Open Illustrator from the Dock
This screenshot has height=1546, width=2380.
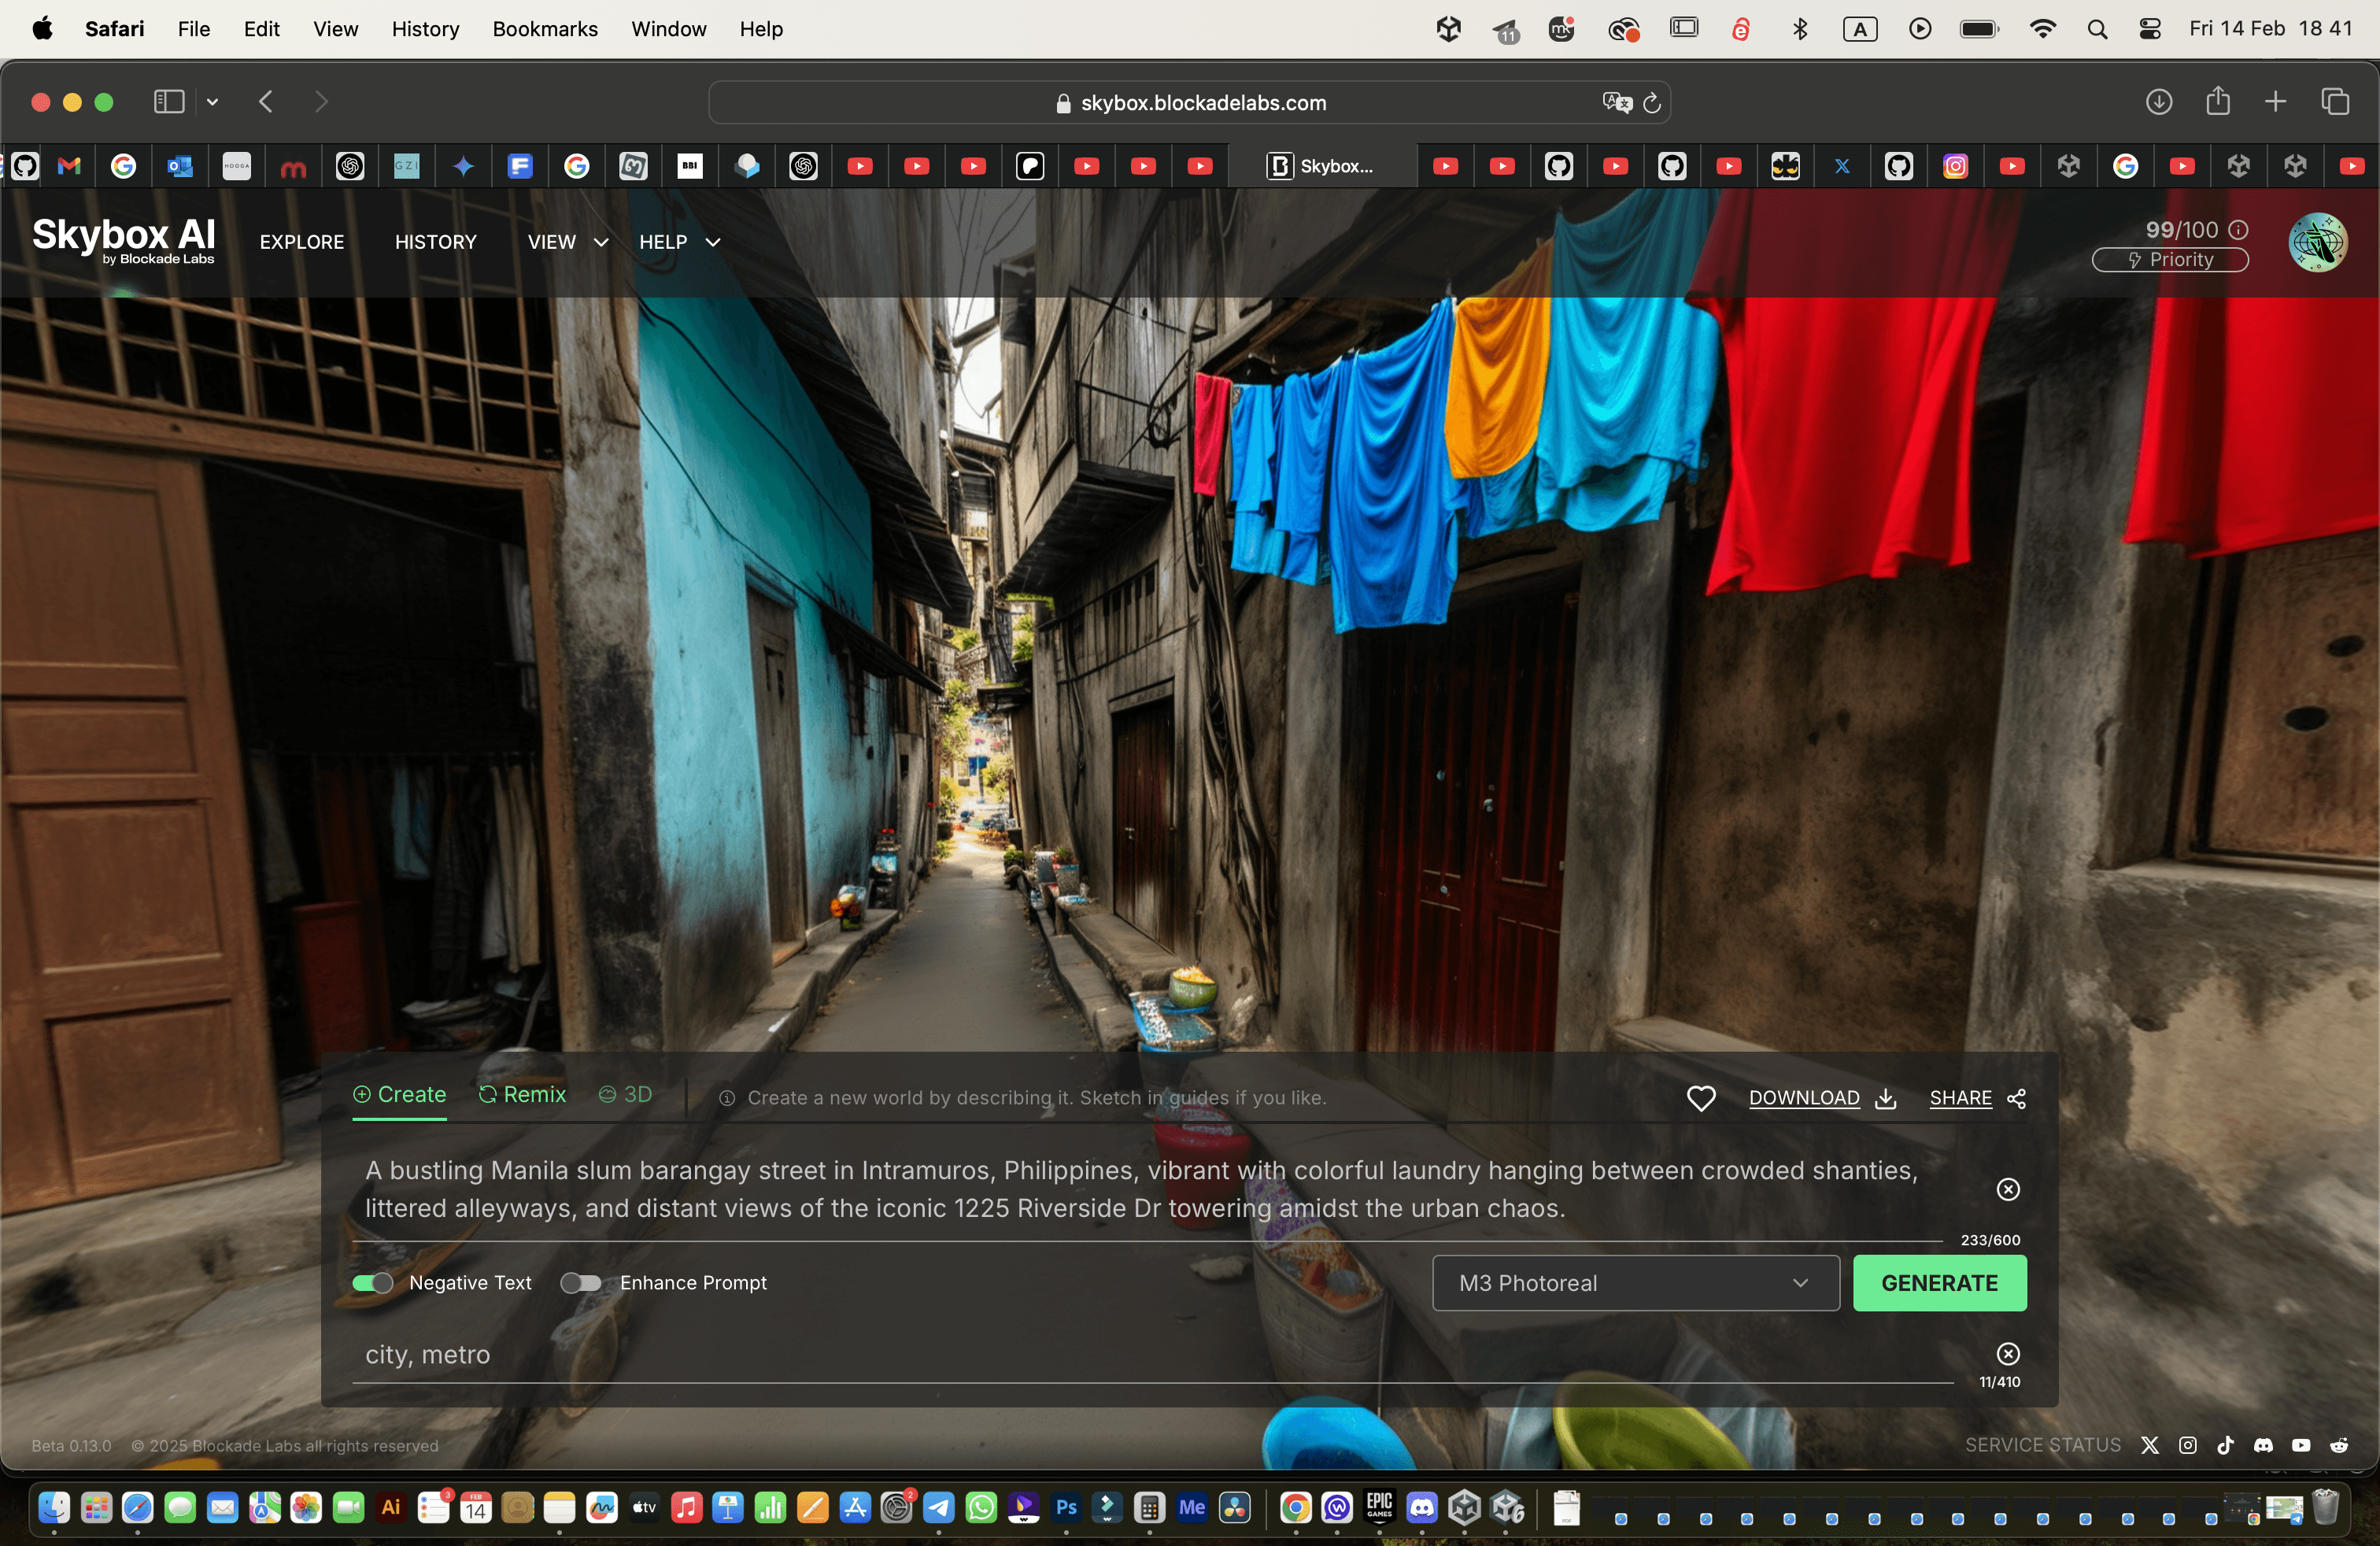tap(391, 1507)
